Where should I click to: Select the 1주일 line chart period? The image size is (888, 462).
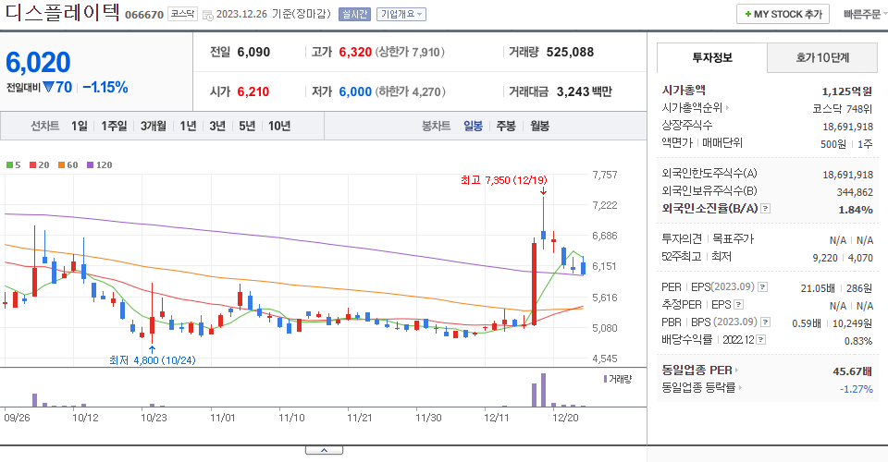coord(114,126)
